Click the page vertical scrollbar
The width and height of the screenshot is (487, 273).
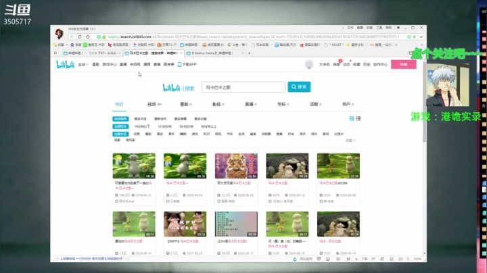coord(424,103)
